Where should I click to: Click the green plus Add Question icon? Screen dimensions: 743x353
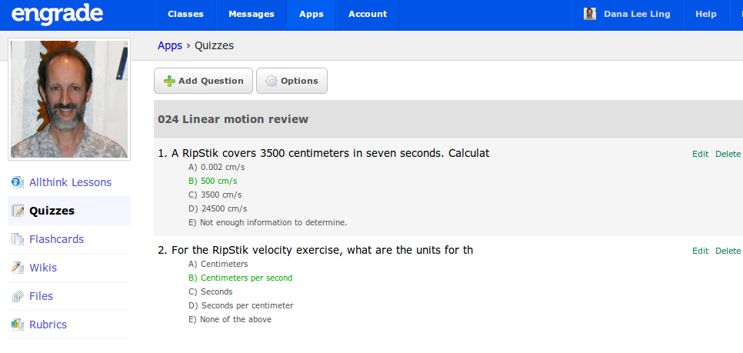[169, 81]
